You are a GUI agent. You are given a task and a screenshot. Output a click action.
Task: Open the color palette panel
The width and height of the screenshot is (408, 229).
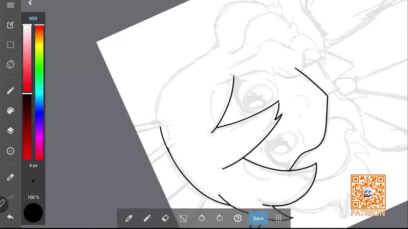(11, 111)
